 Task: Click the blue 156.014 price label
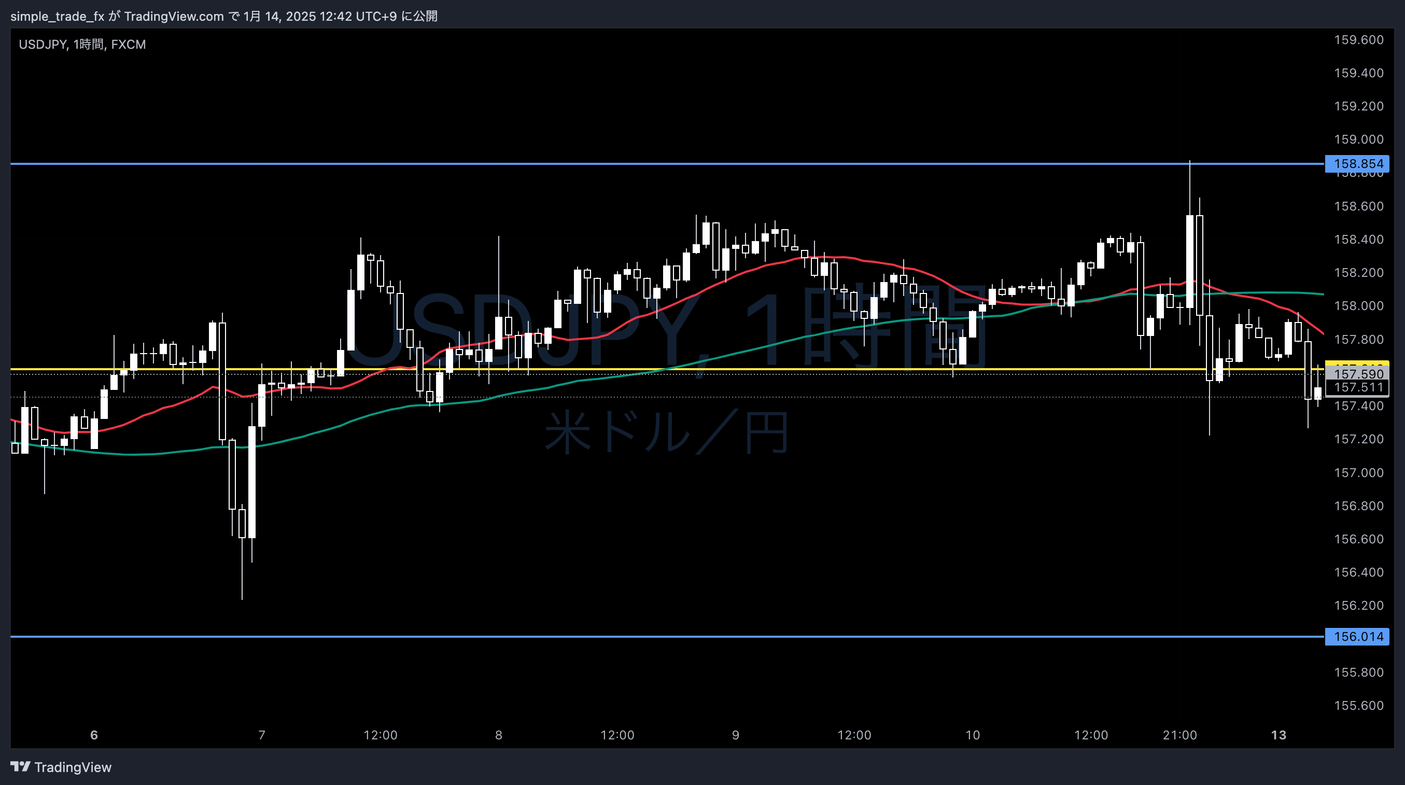(x=1357, y=636)
